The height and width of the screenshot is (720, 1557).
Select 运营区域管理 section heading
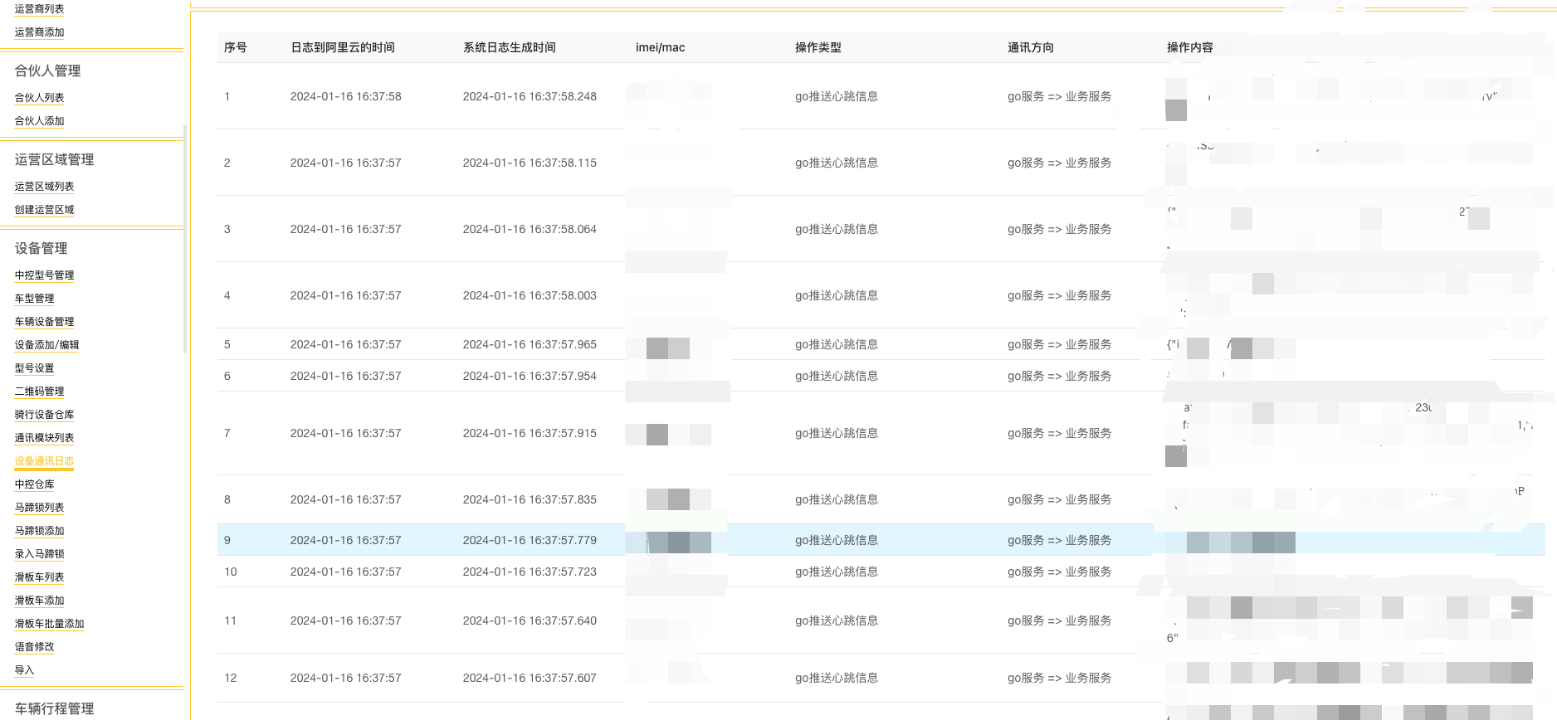(54, 160)
